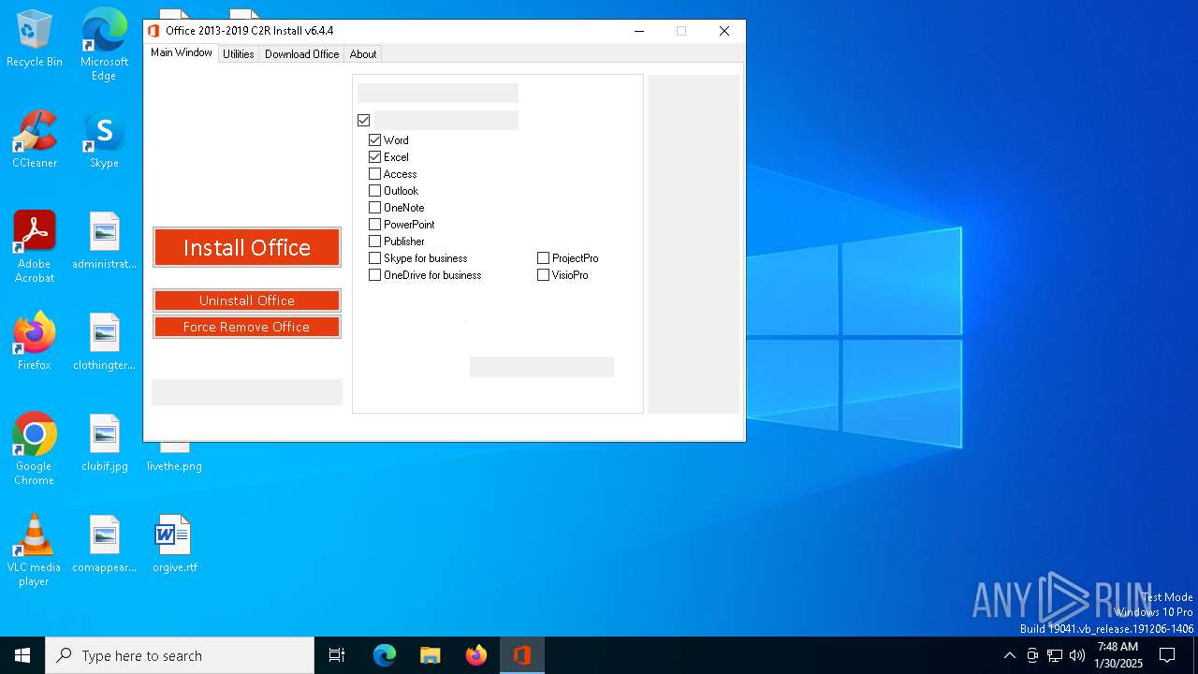Open Firefox from the taskbar
The height and width of the screenshot is (674, 1198).
click(x=475, y=655)
